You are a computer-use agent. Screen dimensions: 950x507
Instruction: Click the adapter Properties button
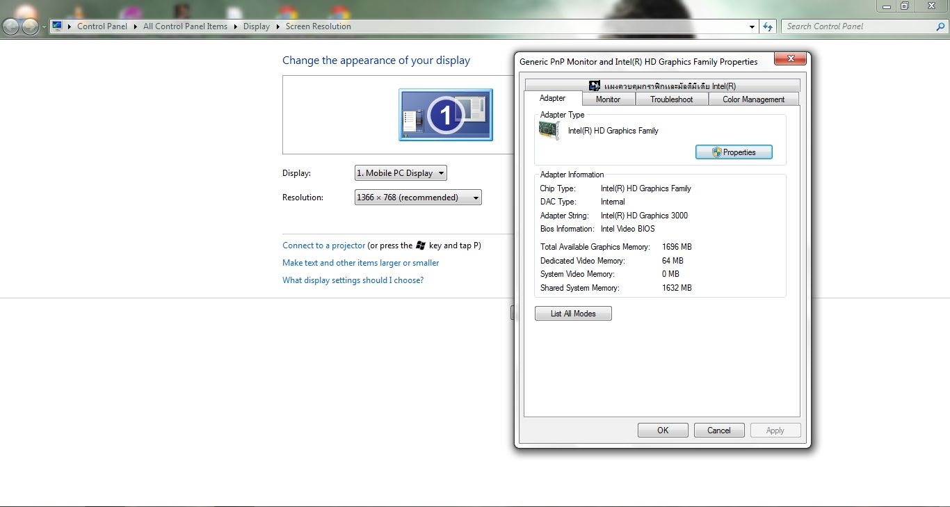(734, 152)
